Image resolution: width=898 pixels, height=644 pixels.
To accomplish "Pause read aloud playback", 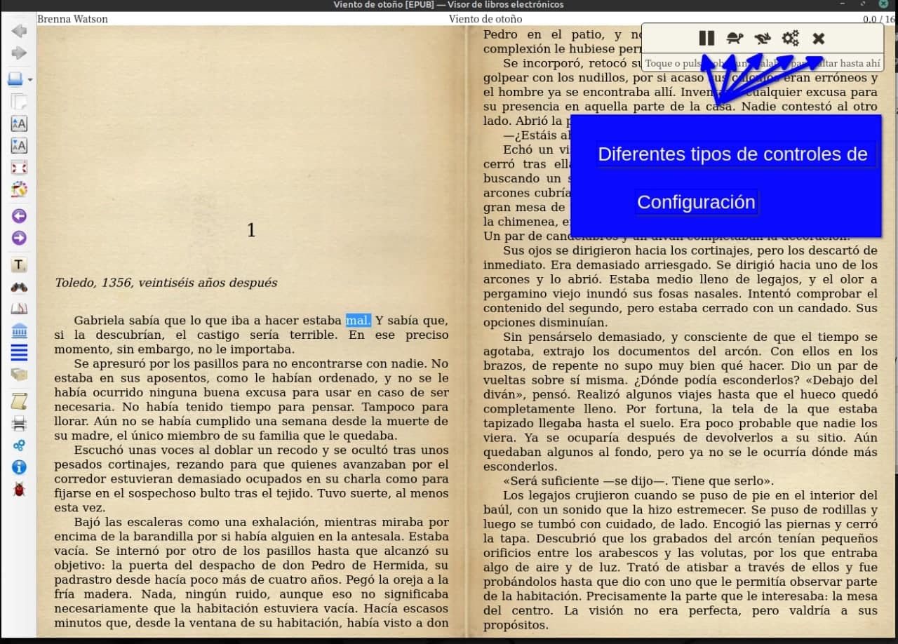I will [x=706, y=39].
